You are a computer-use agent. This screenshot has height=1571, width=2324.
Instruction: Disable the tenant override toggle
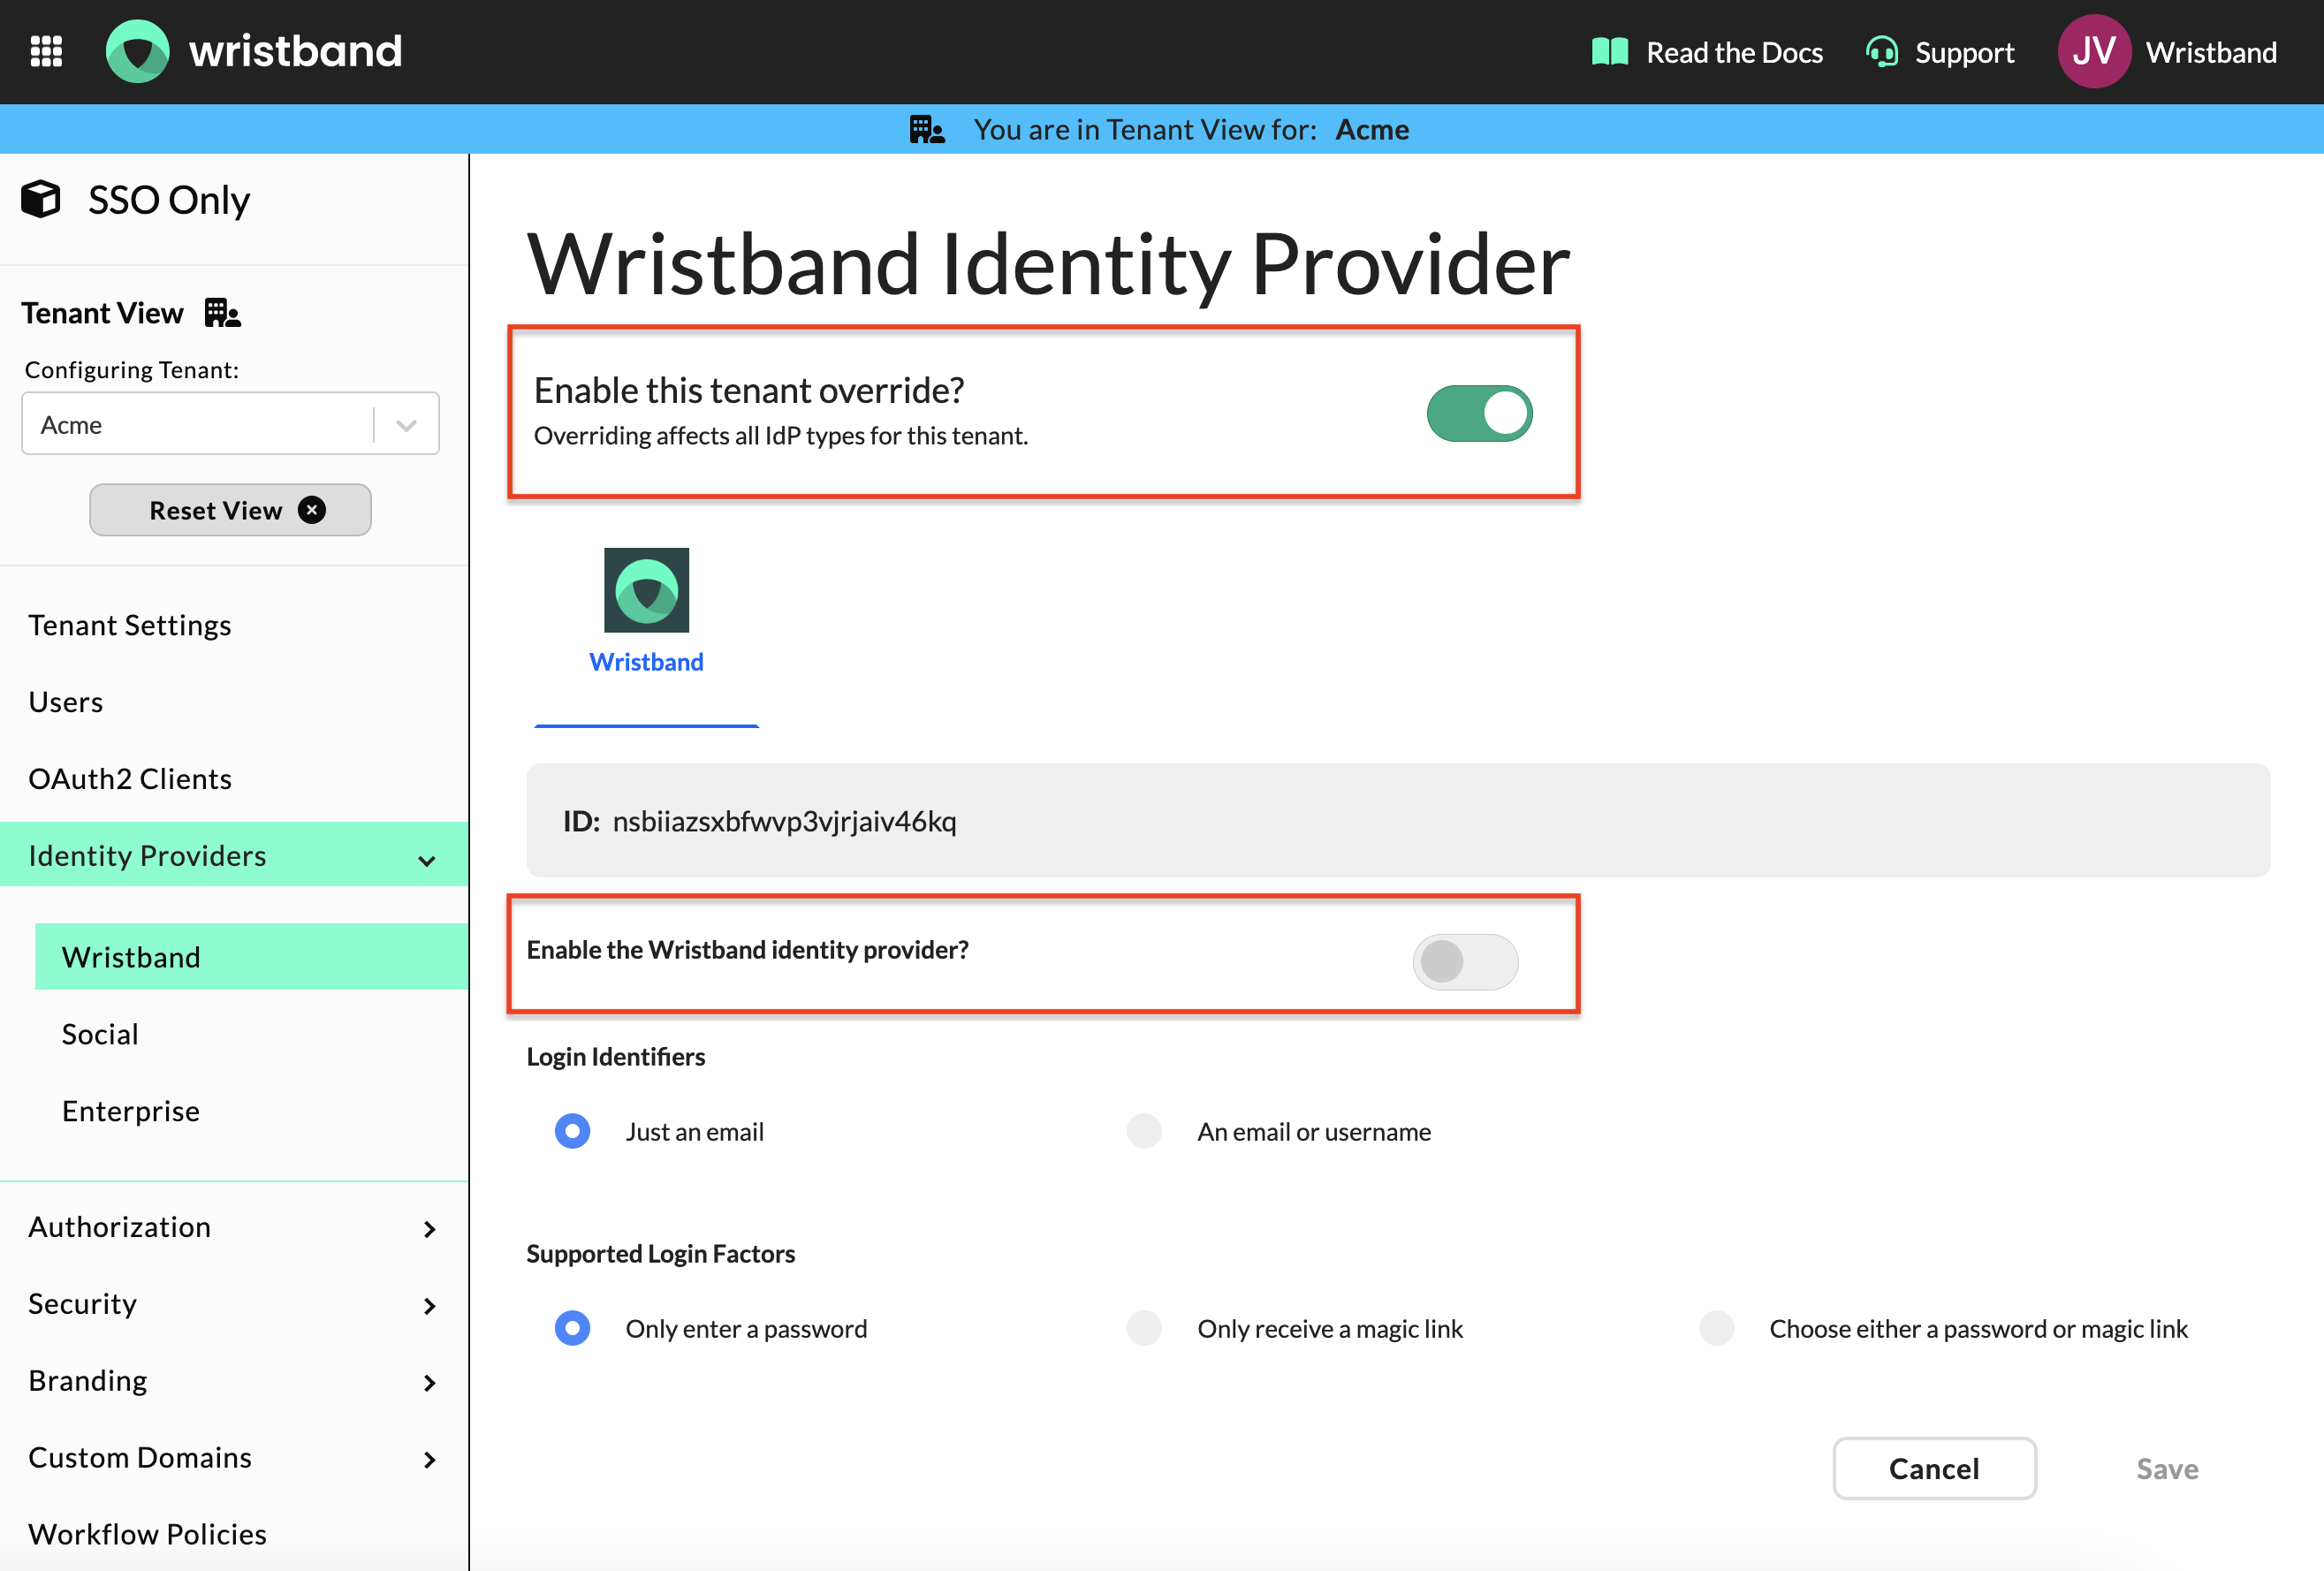(x=1478, y=413)
